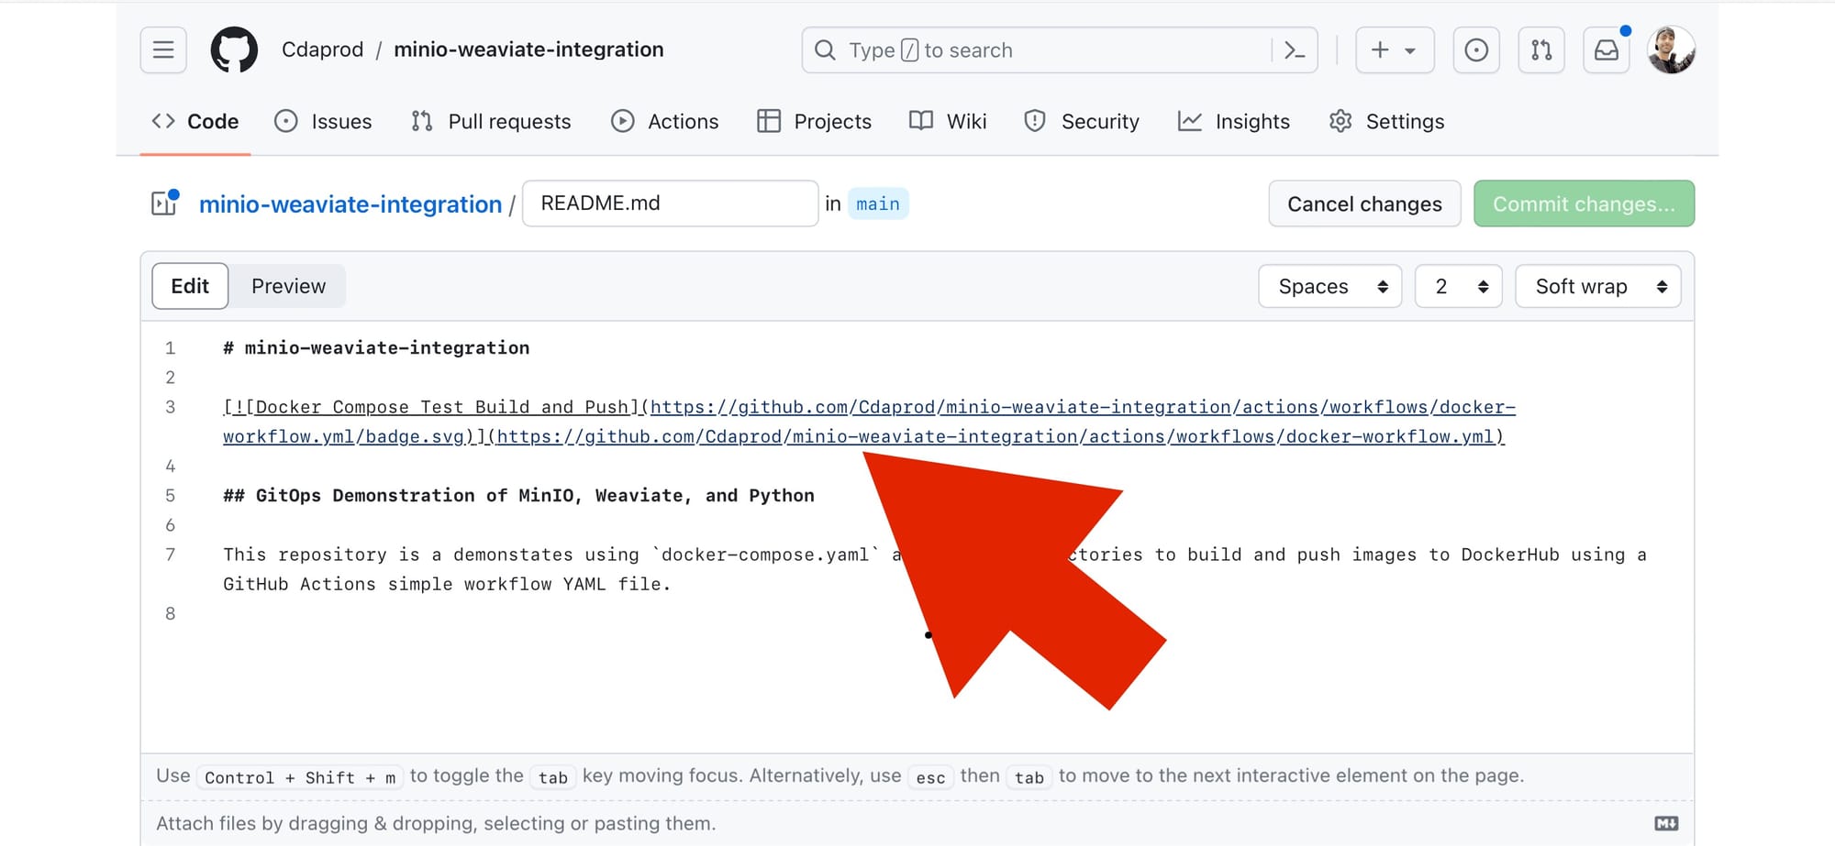
Task: Click the GitHub logo icon
Action: pos(234,49)
